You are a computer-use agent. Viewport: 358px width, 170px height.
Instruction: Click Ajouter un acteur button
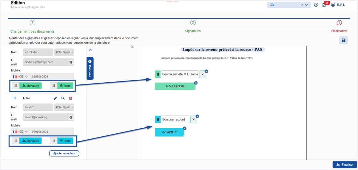(64, 153)
